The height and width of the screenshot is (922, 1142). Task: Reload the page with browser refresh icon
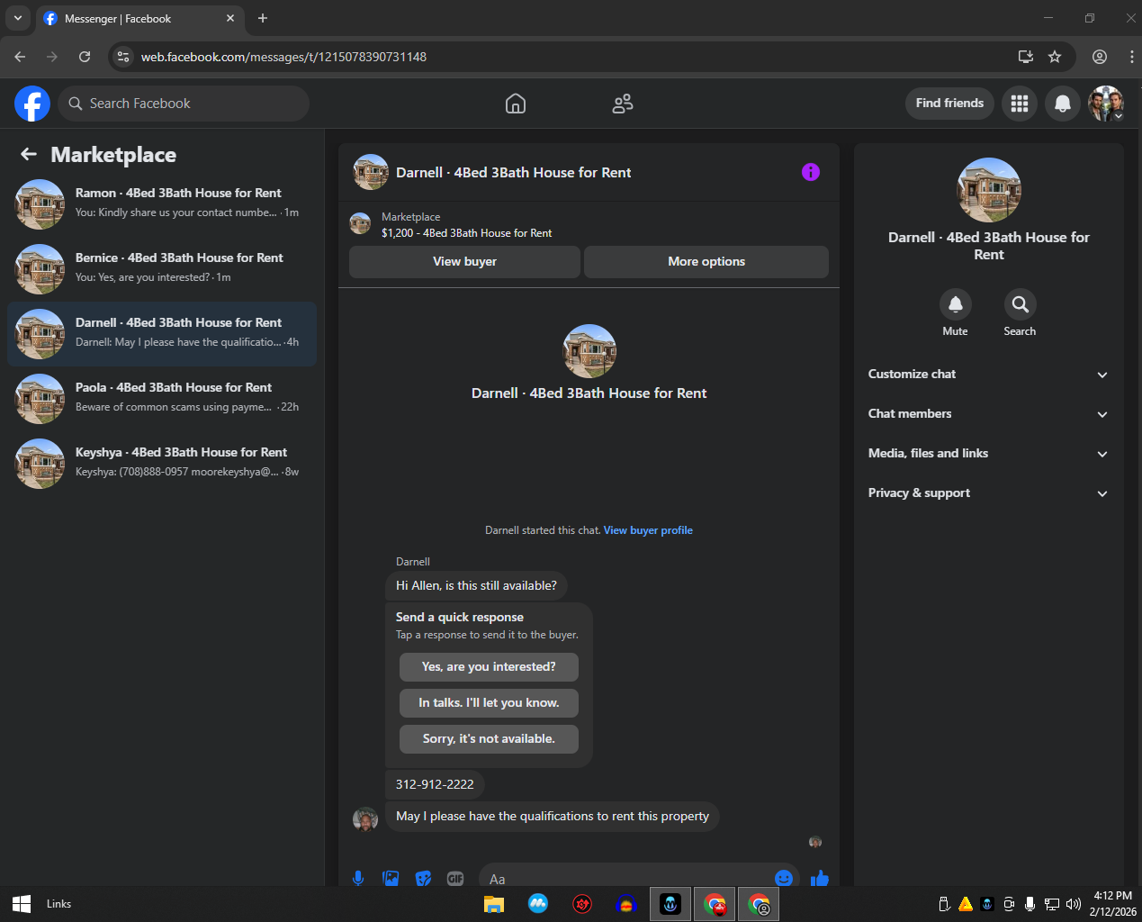[85, 57]
